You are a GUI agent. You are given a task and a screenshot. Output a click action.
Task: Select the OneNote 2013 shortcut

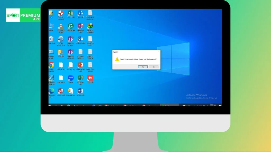(x=80, y=28)
